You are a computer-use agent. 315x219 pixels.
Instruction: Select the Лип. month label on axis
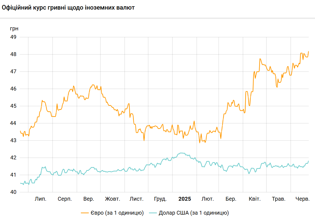pyautogui.click(x=41, y=199)
